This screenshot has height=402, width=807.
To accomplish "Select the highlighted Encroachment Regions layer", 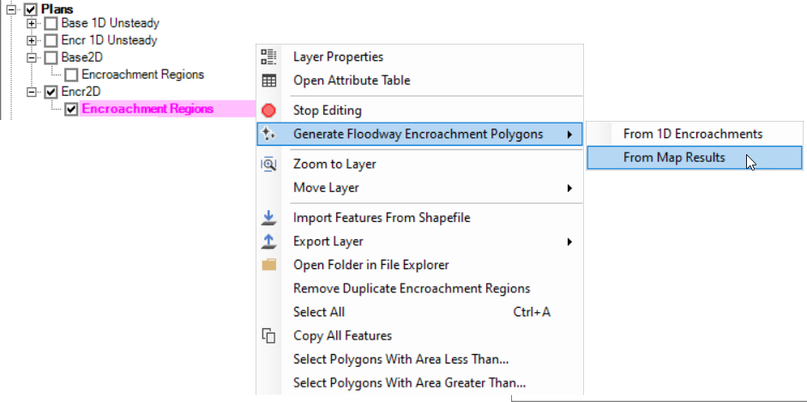I will [x=148, y=110].
